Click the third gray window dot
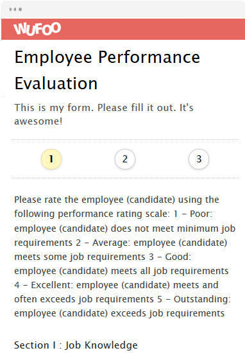The height and width of the screenshot is (353, 245). pyautogui.click(x=21, y=9)
